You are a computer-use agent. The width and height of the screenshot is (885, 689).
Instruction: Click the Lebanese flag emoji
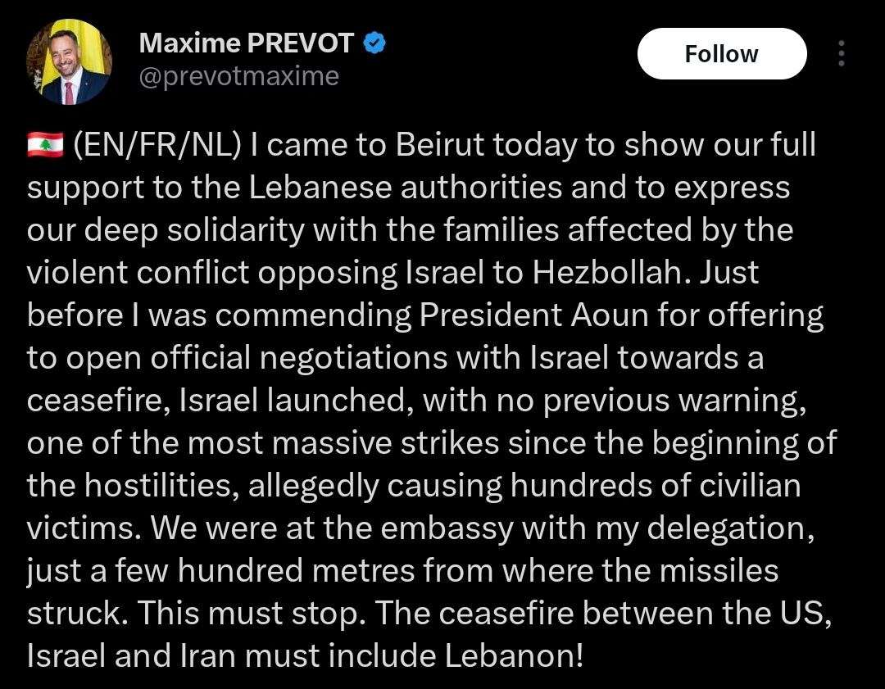[44, 146]
